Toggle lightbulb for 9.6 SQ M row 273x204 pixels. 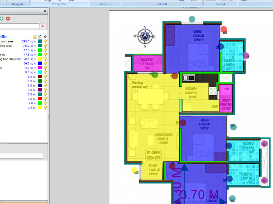coord(45,72)
